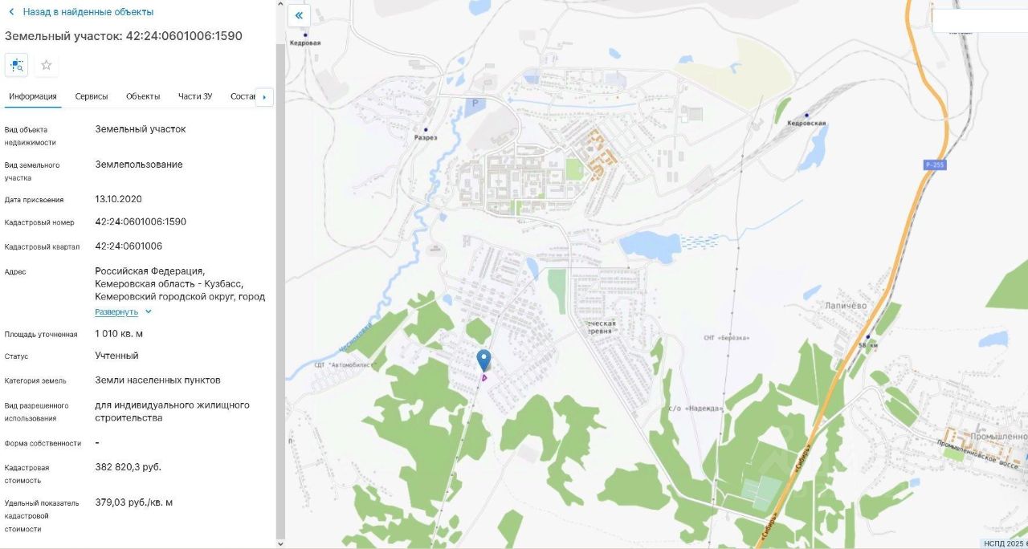Click the Кедровая stop marker
Viewport: 1028px width, 549px height.
click(305, 35)
